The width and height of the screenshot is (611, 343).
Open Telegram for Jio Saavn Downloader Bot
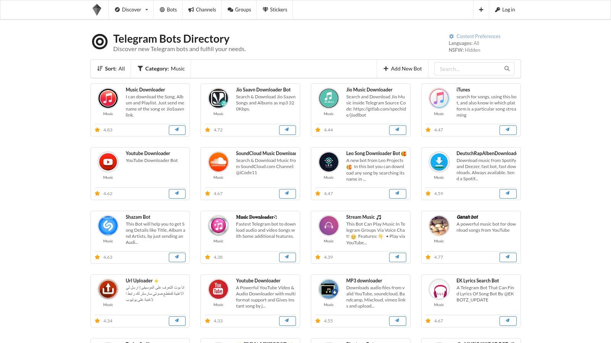287,130
